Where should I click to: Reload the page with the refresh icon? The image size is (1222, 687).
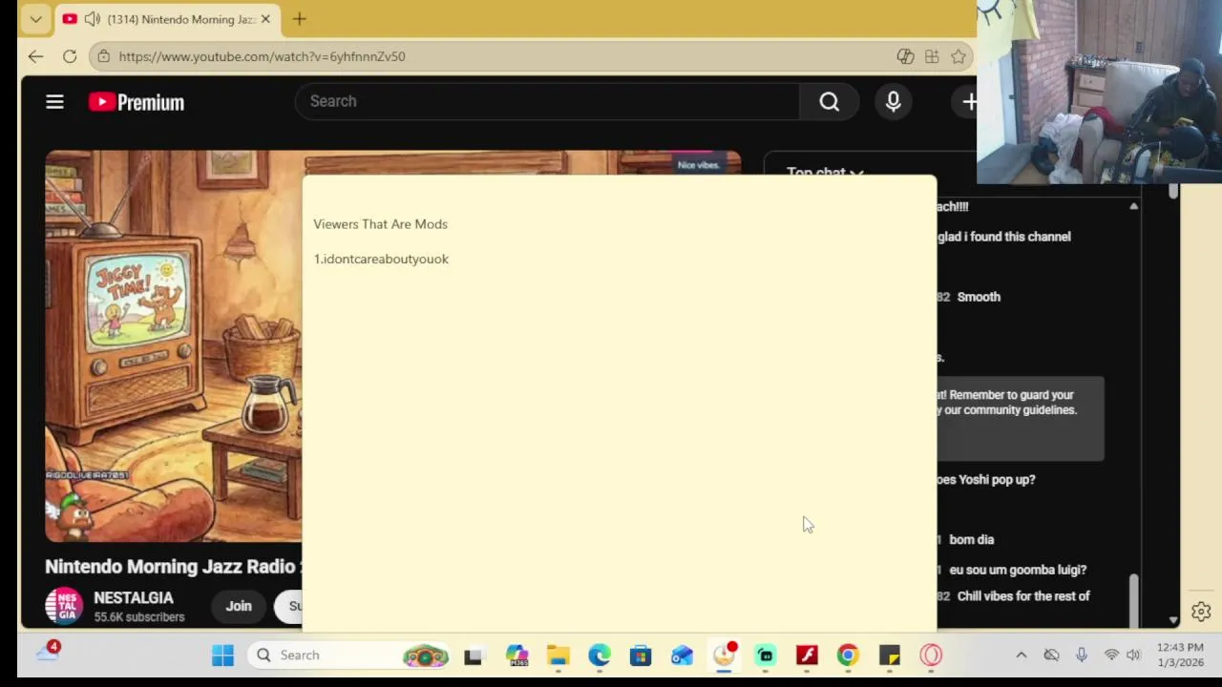pyautogui.click(x=70, y=56)
